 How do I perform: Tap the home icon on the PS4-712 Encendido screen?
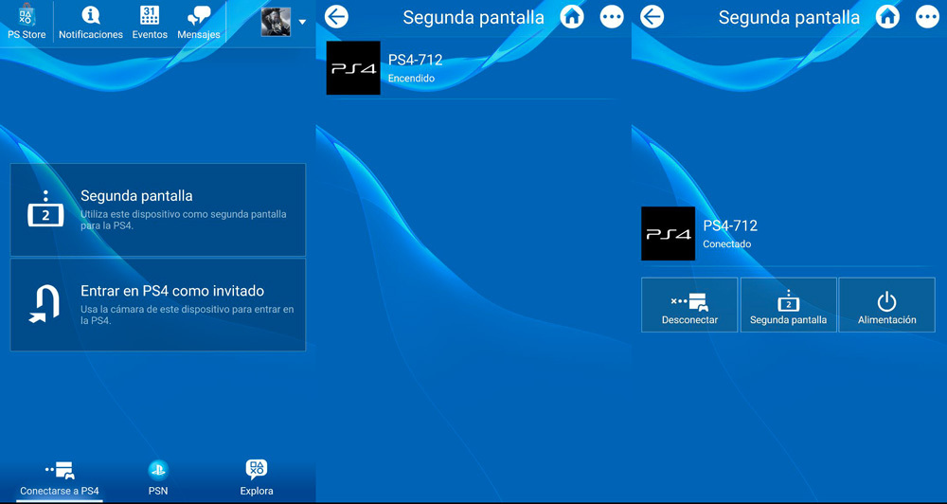tap(572, 17)
